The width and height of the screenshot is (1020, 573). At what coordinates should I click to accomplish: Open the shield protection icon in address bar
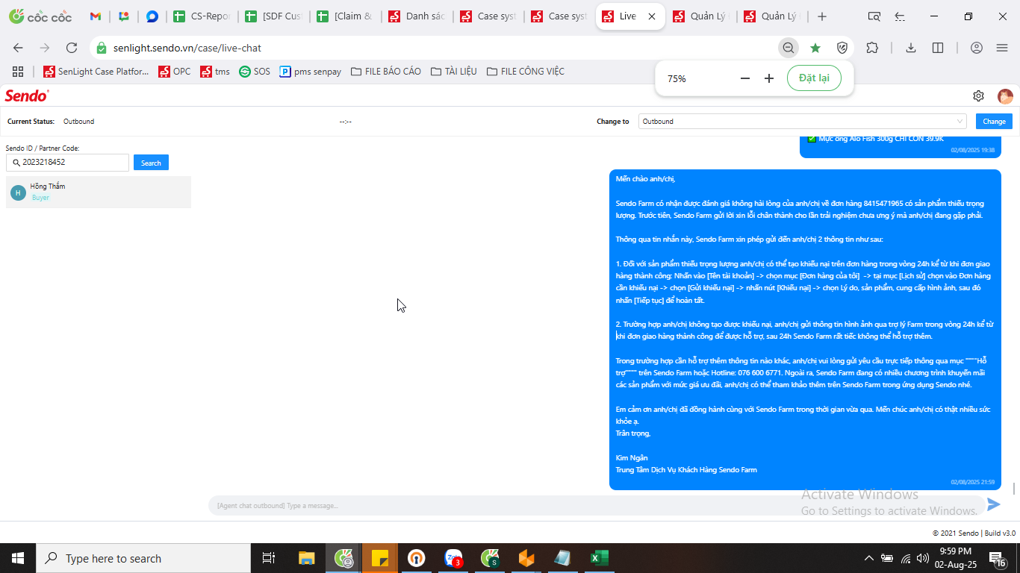[842, 48]
